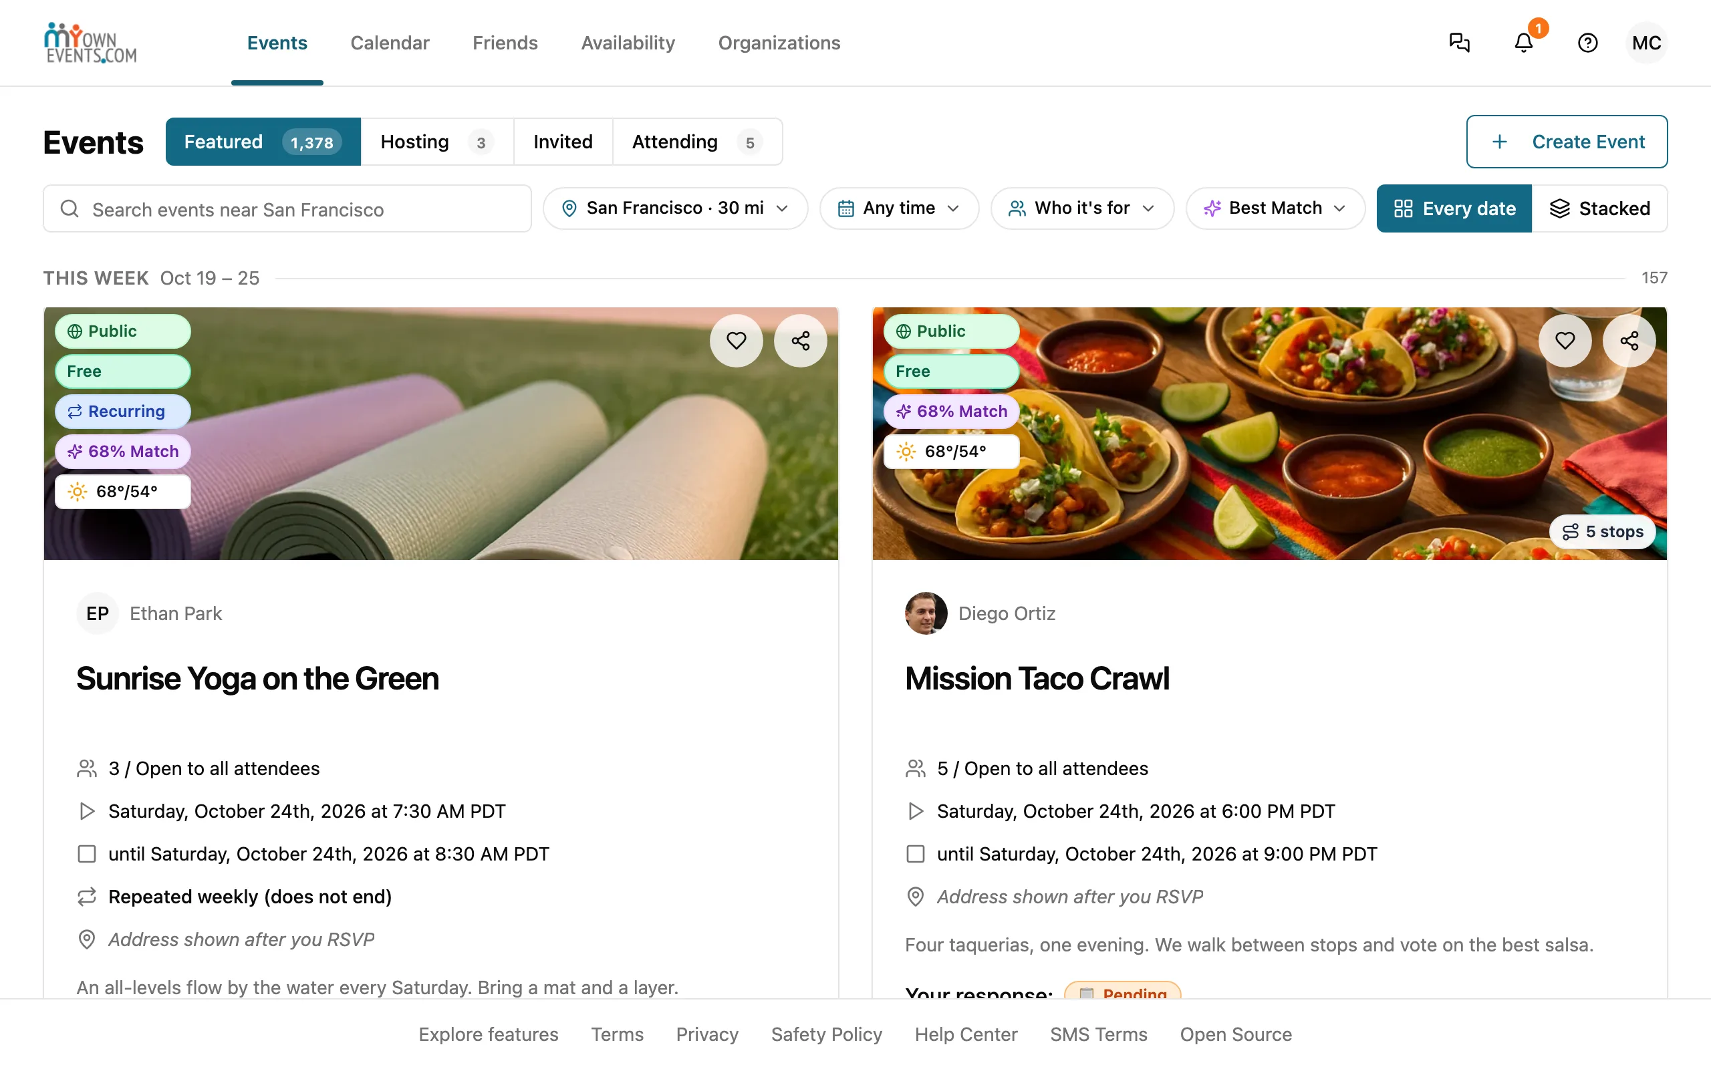This screenshot has width=1711, height=1069.
Task: Open the notifications bell
Action: click(1524, 43)
